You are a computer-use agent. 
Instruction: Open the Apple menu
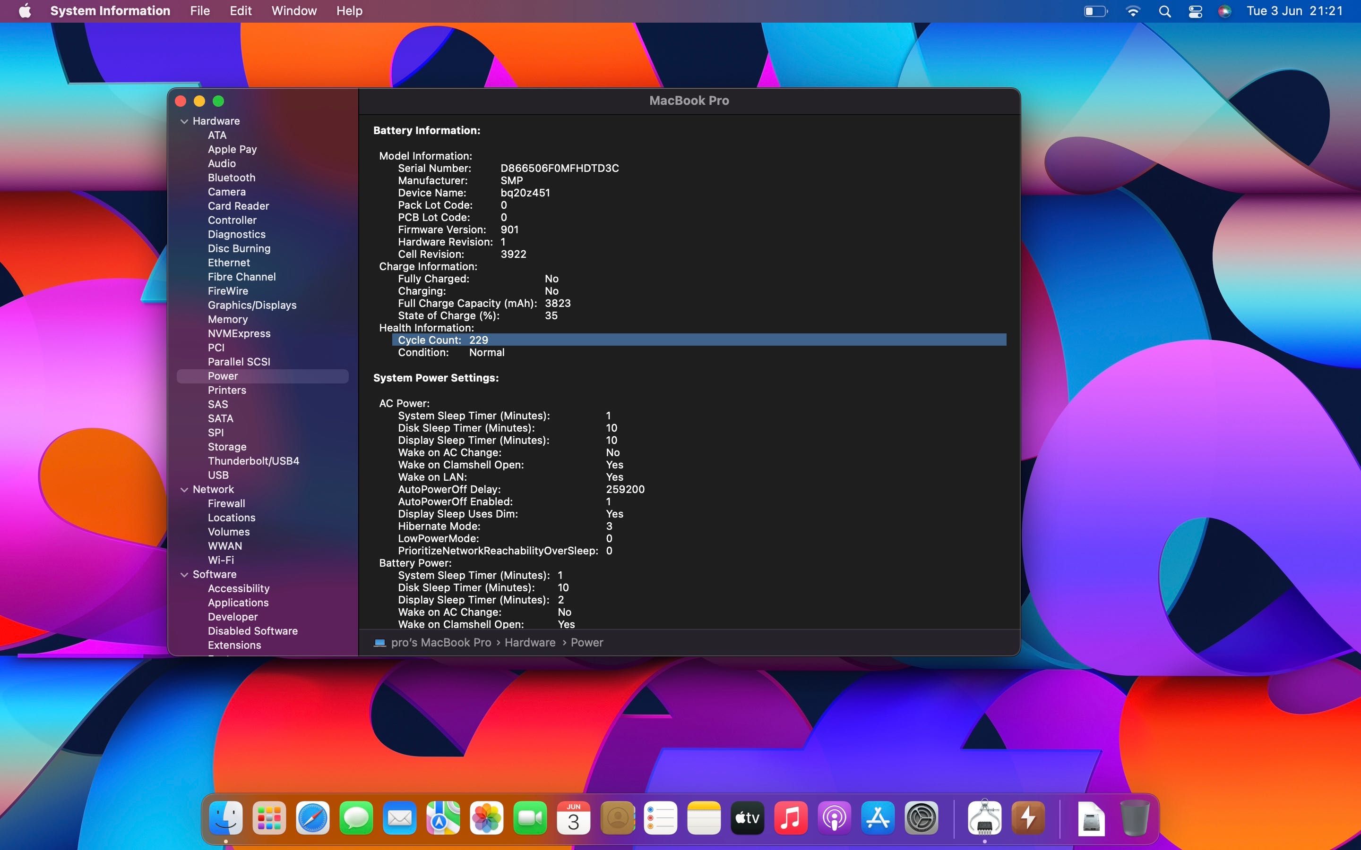(x=25, y=11)
